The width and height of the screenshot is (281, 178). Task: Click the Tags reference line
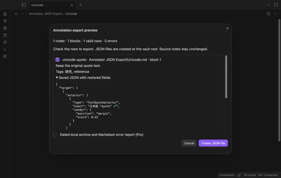(72, 71)
